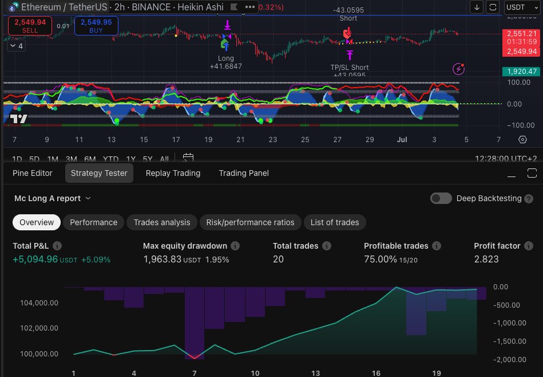The height and width of the screenshot is (377, 543).
Task: Click the profitable trades value 75.00%
Action: (x=381, y=259)
